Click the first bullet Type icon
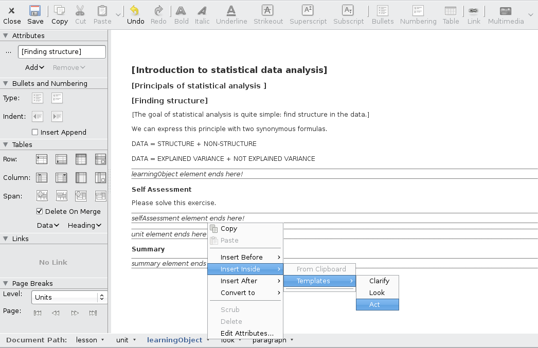 pos(38,98)
